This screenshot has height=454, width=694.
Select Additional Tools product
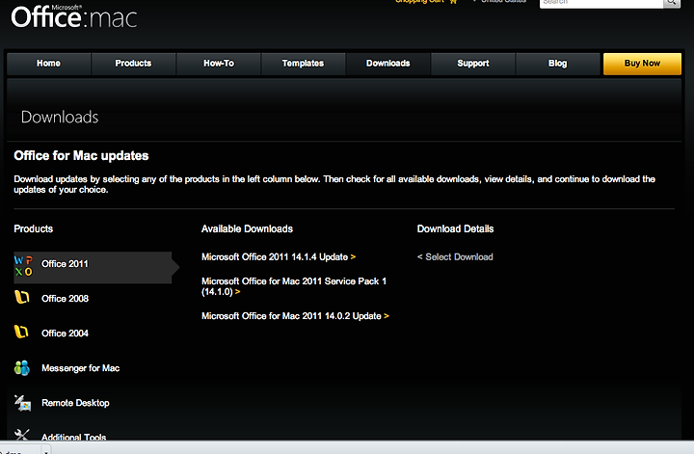(74, 438)
